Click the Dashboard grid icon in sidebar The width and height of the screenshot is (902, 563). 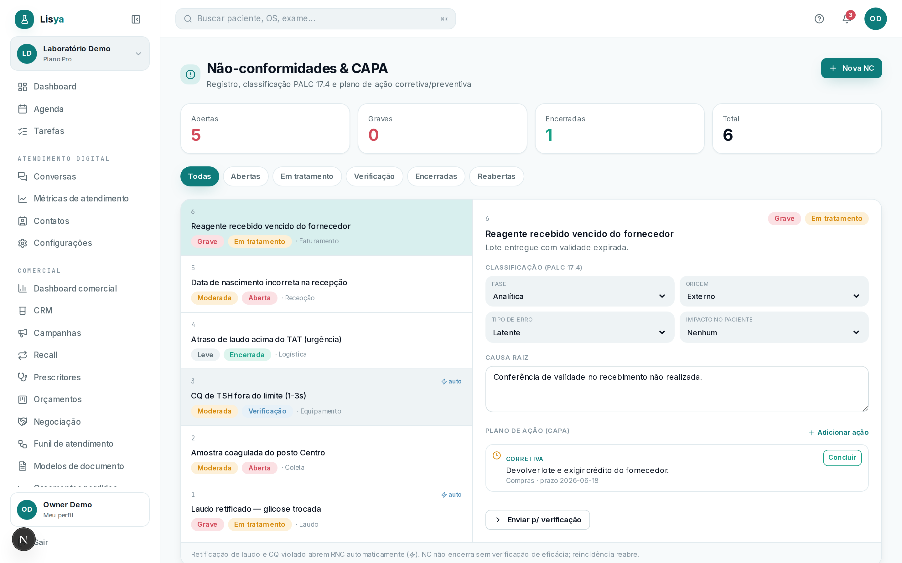[22, 86]
